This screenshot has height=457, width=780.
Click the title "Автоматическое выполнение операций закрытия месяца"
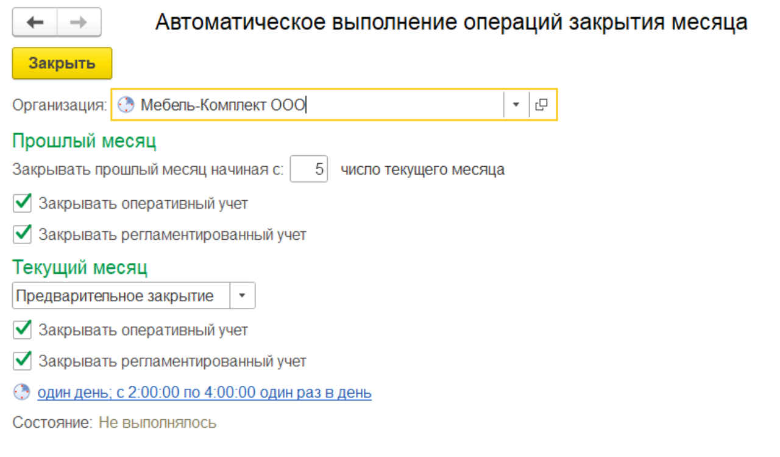(451, 23)
